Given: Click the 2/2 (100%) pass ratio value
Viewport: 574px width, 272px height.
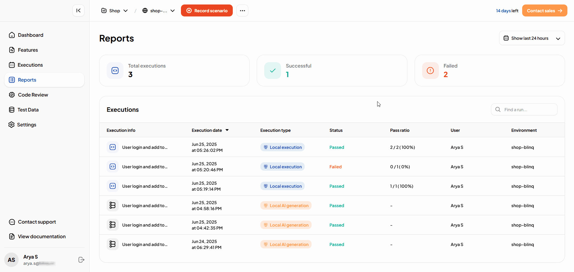Looking at the screenshot, I should click(x=402, y=147).
